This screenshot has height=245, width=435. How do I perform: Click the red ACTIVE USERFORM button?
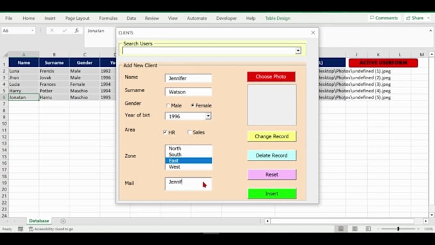tap(383, 63)
